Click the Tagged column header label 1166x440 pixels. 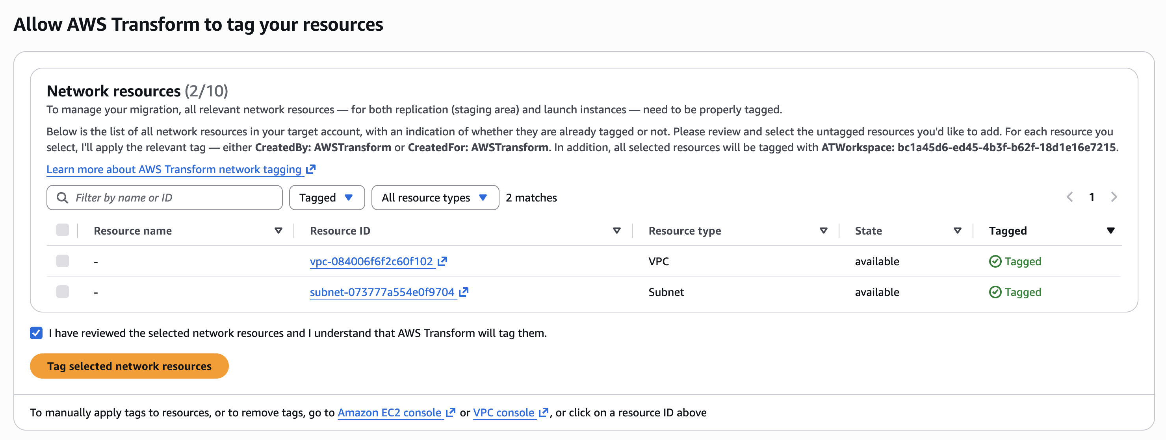coord(1008,231)
